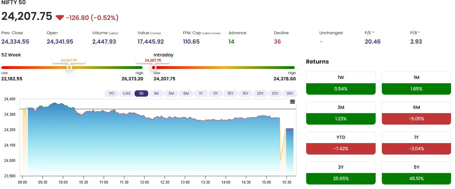Click FFM. Cap value 110.65
Screen dimensions: 455x189
coord(191,42)
